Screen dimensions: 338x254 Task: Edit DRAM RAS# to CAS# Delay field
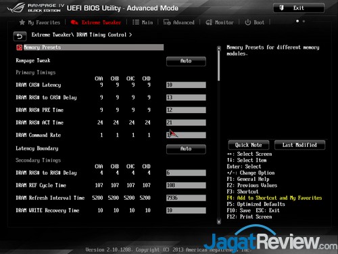(186, 98)
